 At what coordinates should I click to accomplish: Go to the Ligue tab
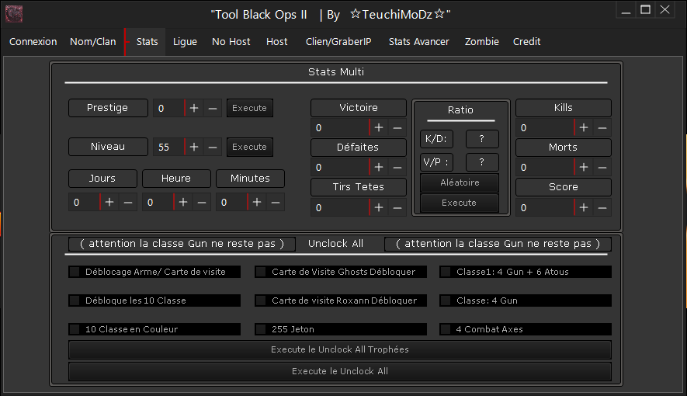pyautogui.click(x=185, y=42)
